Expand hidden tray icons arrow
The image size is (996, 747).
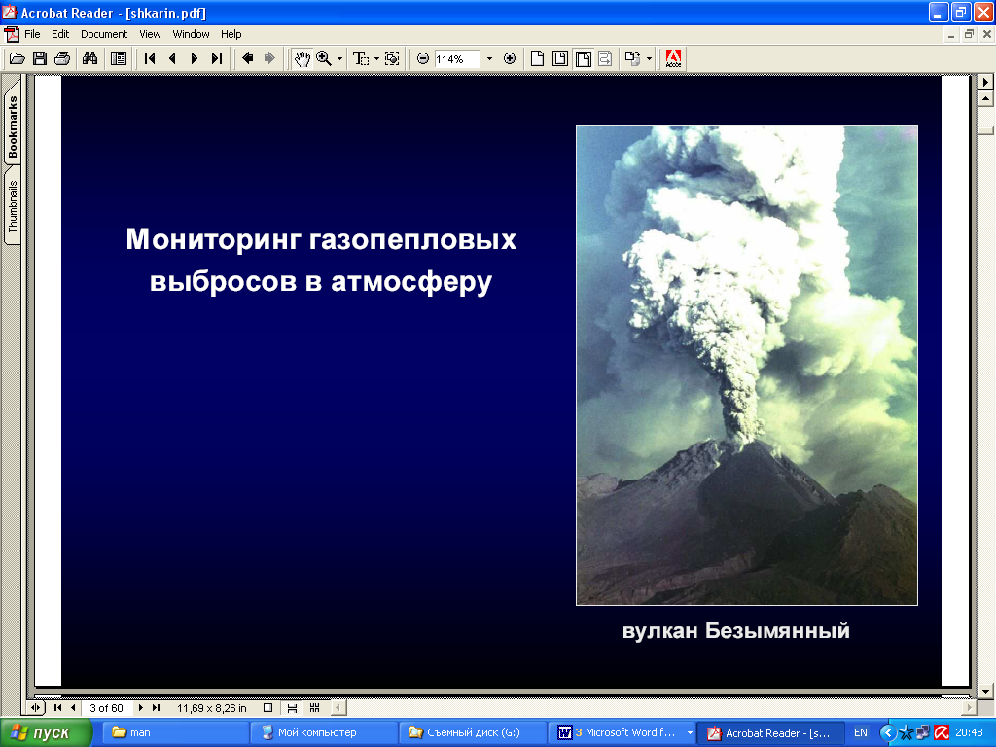887,733
